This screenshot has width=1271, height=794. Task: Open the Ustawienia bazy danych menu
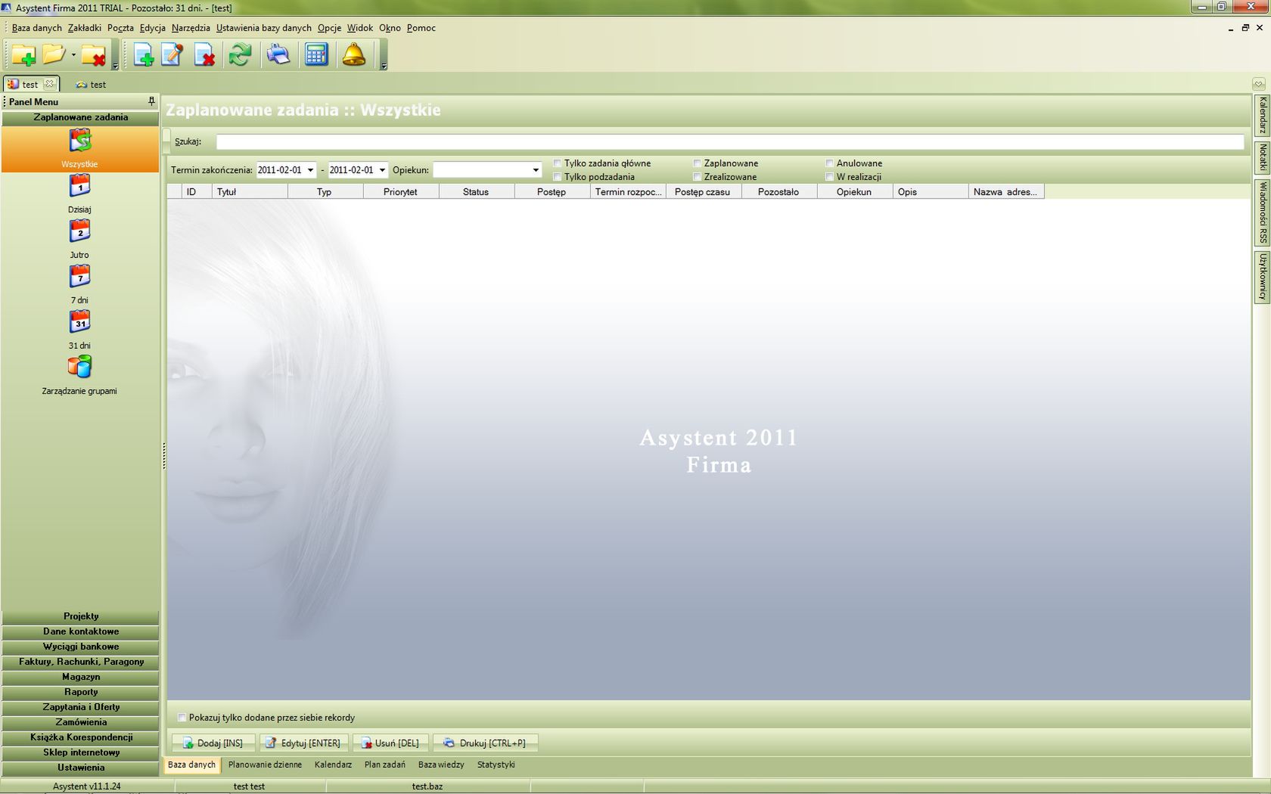(x=263, y=28)
